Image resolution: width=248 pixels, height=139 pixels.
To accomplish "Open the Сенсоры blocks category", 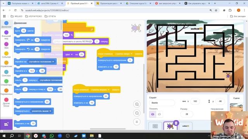I will click(x=6, y=73).
